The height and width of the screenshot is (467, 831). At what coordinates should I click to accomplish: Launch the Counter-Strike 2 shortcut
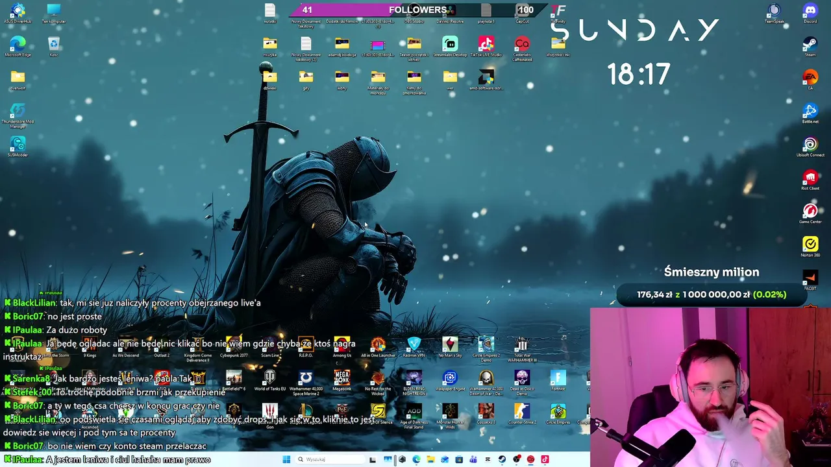pos(522,414)
